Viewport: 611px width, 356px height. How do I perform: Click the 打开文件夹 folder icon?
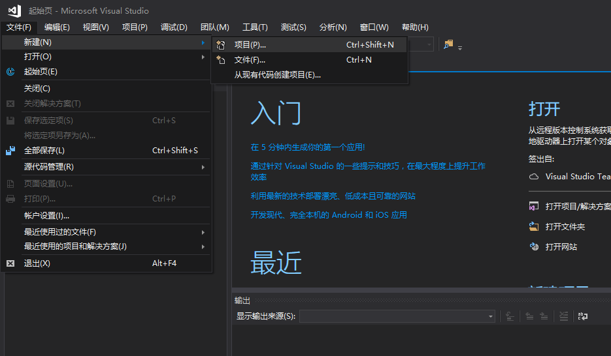click(x=534, y=227)
